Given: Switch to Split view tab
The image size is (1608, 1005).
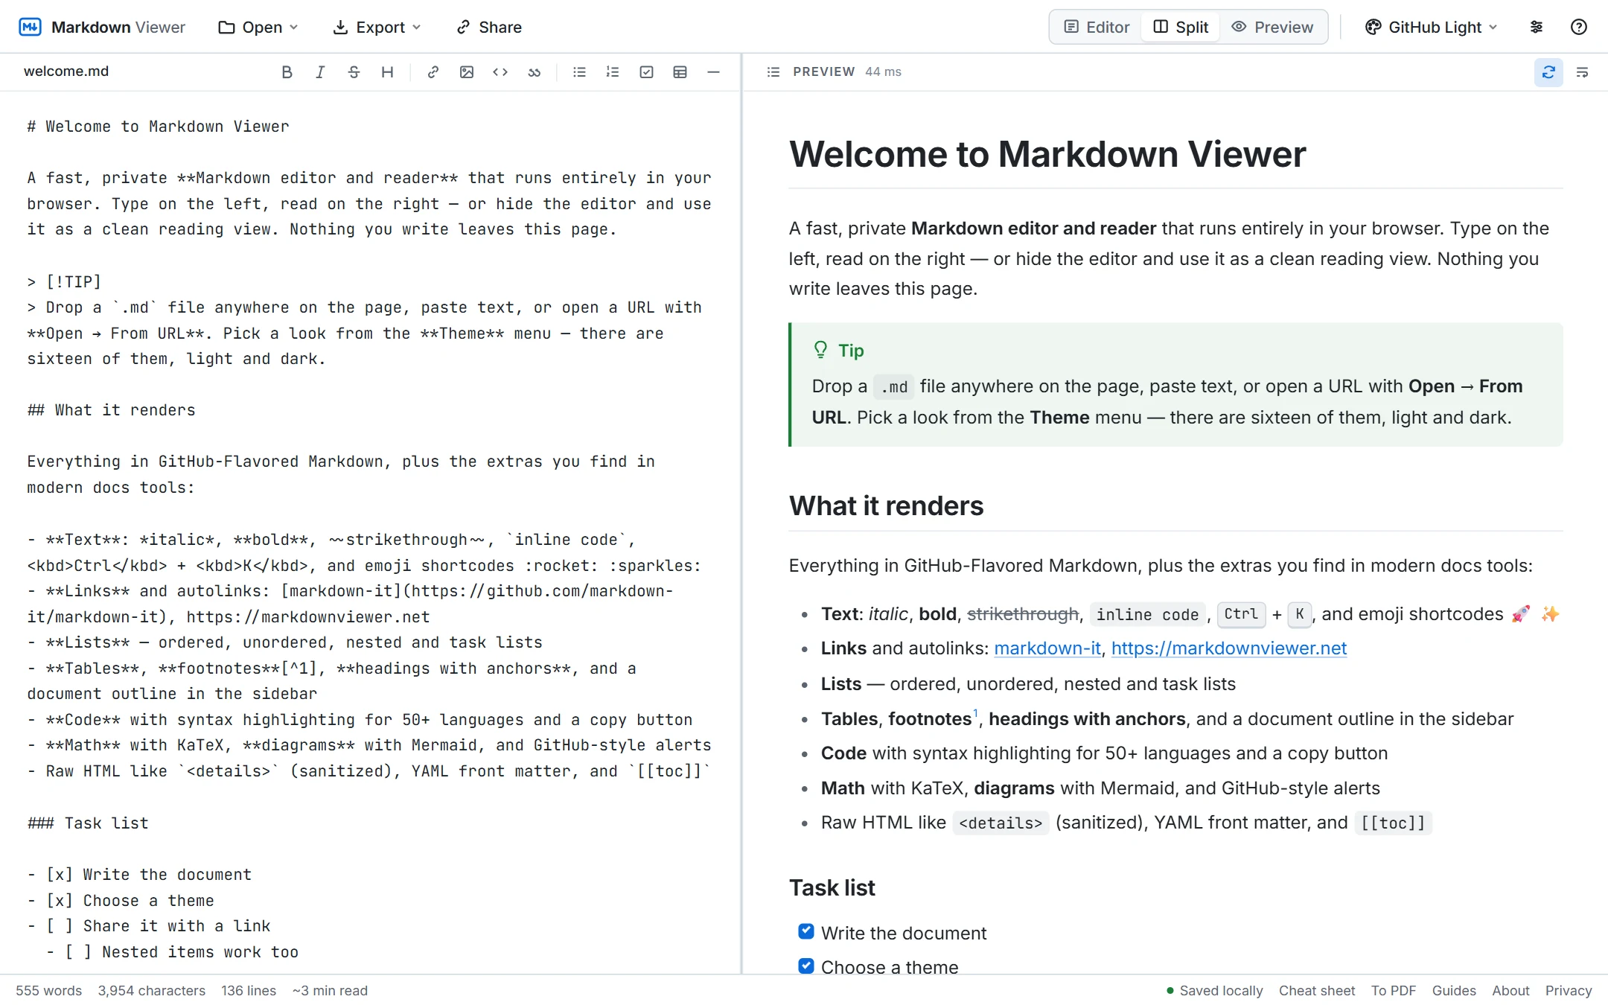Looking at the screenshot, I should tap(1181, 28).
